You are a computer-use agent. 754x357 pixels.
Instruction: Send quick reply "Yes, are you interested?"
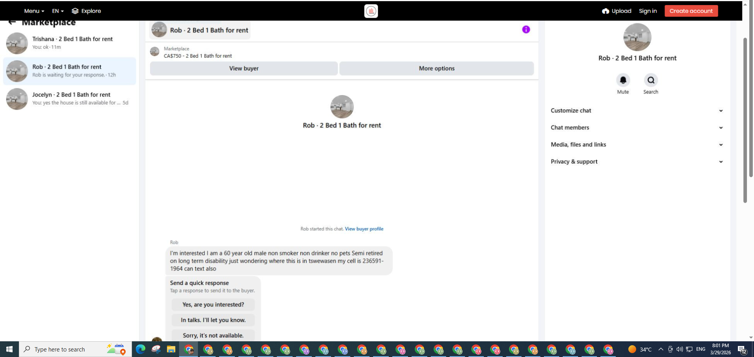click(213, 304)
